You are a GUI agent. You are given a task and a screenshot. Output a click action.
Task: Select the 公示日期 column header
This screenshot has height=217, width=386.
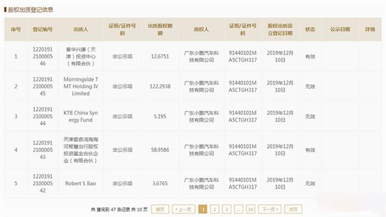340,29
